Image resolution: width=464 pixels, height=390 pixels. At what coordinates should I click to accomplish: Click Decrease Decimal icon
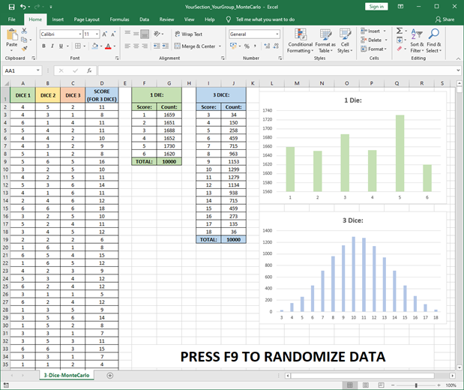point(276,46)
